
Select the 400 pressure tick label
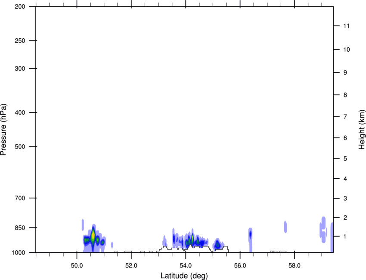click(x=20, y=112)
